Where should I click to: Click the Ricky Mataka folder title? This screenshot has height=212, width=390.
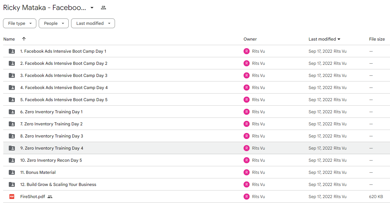44,8
